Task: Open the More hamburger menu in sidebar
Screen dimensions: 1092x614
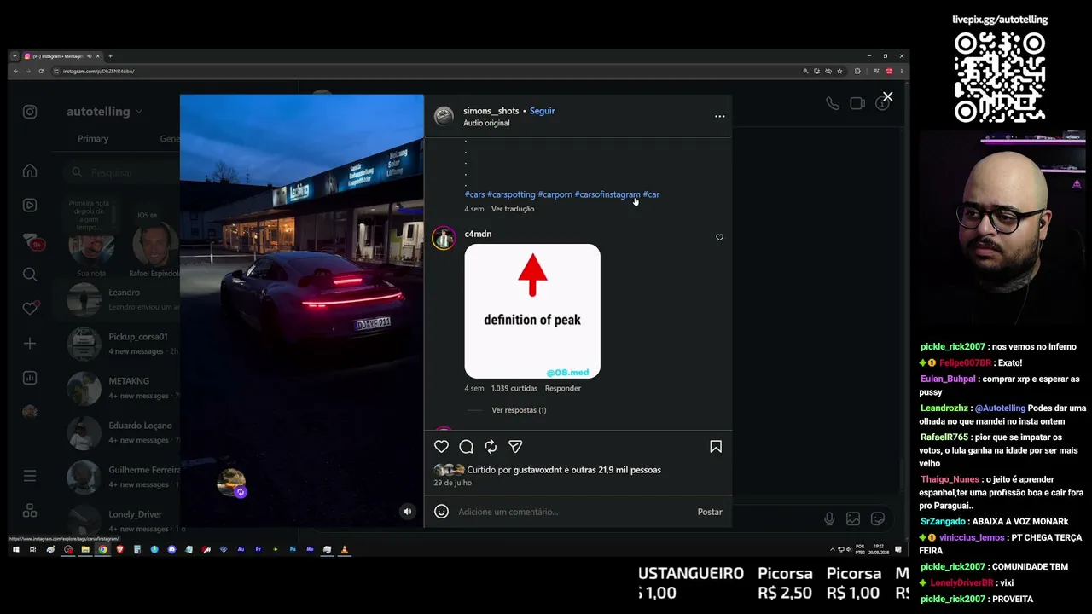Action: point(30,476)
